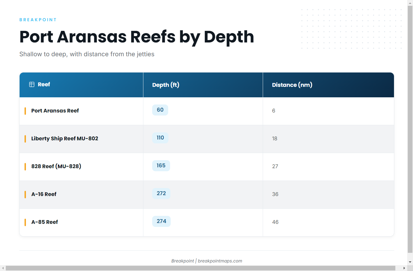Viewport: 413px width, 271px height.
Task: Click the Port Aransas Reefs by Depth title
Action: (x=137, y=37)
